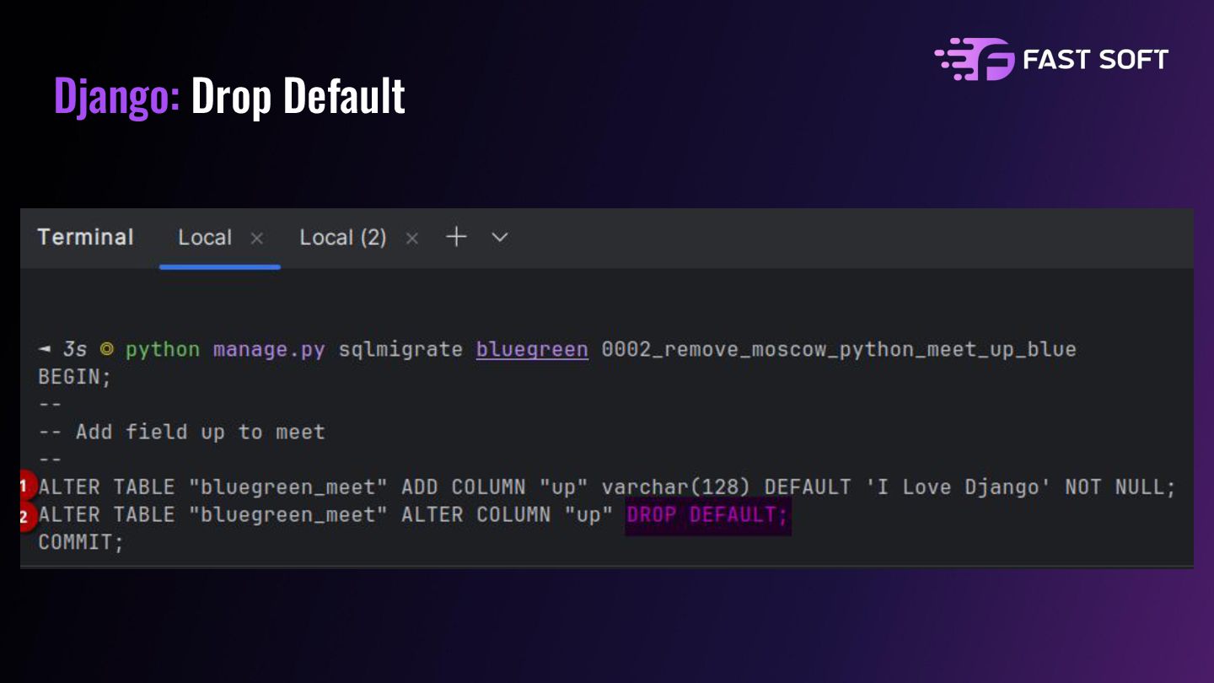Screen dimensions: 1214x683
Task: Click the '-- Add field up to meet' comment
Action: click(181, 432)
